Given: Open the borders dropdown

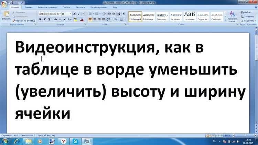Looking at the screenshot, I should pos(121,19).
